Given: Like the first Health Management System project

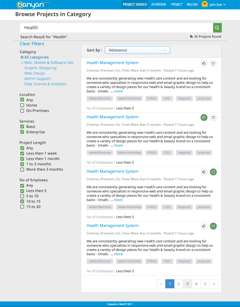Looking at the screenshot, I should point(204,63).
